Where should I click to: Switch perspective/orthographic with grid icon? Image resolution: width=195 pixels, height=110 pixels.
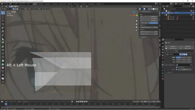tap(136, 30)
